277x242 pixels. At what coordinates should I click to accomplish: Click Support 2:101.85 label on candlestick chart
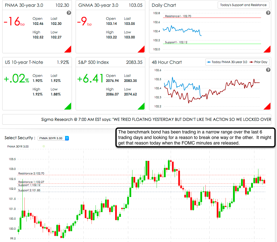coord(29,190)
